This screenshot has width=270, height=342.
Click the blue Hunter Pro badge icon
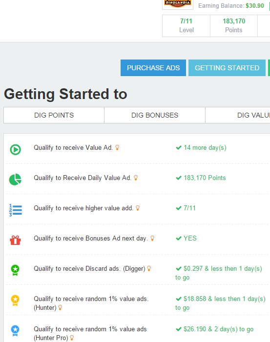tap(15, 331)
